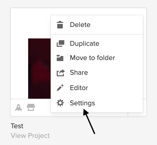Click the share arrow icon

[60, 73]
